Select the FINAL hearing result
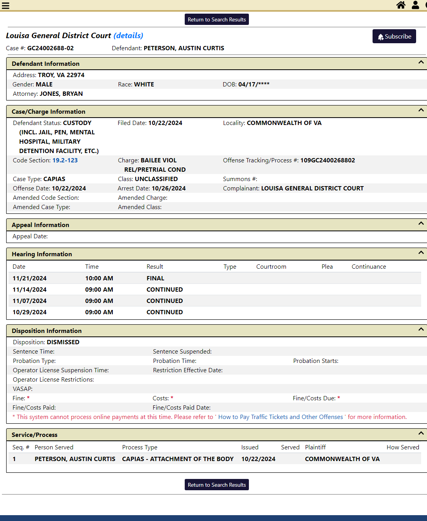The image size is (427, 521). 156,278
